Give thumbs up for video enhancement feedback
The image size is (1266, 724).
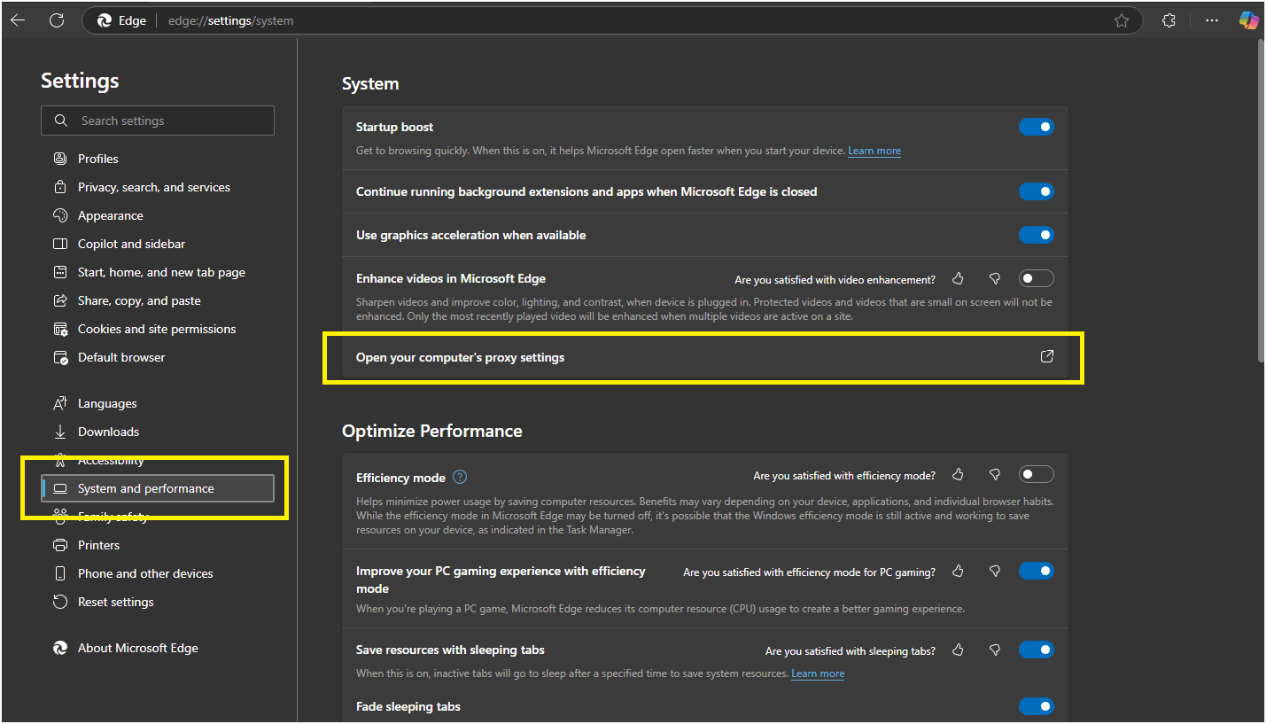958,277
